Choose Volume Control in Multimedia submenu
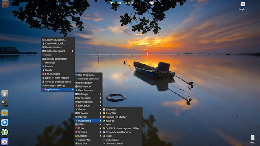The height and width of the screenshot is (146, 260). click(122, 144)
